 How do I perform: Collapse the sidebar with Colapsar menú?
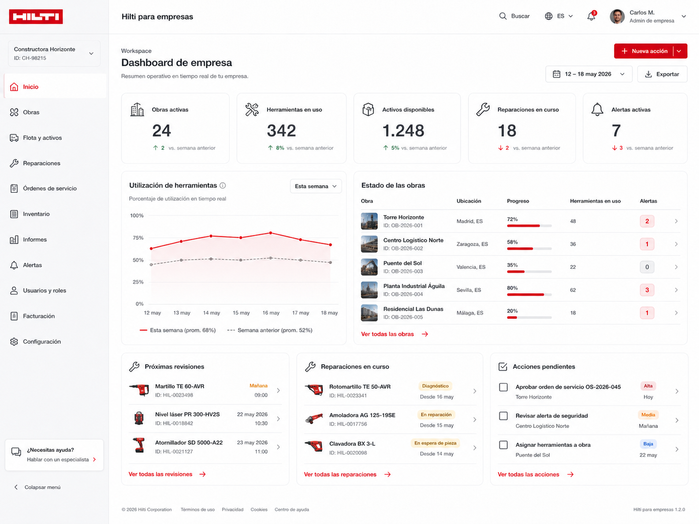click(x=37, y=487)
